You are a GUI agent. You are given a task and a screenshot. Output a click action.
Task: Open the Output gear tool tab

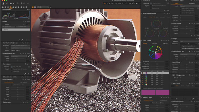(x=24, y=7)
